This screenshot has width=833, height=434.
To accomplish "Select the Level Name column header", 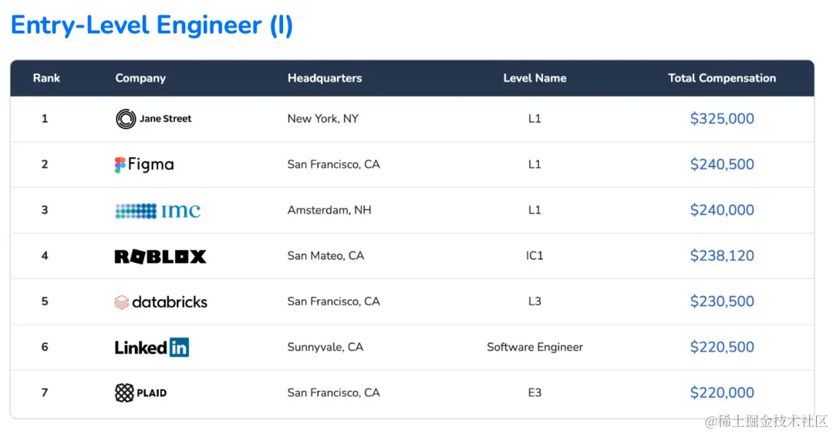I will pyautogui.click(x=535, y=78).
